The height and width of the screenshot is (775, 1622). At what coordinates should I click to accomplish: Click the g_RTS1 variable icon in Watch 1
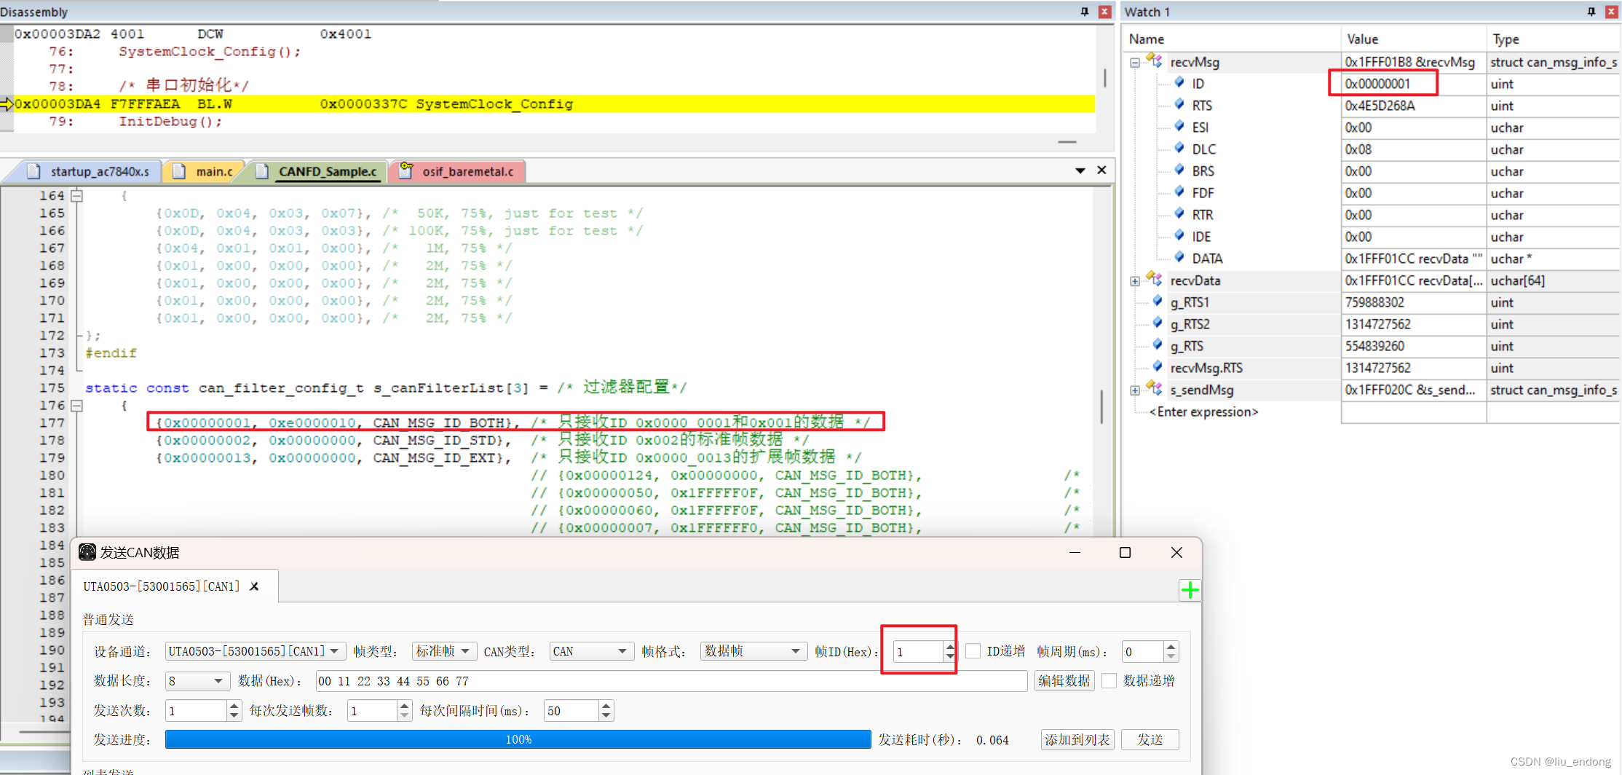click(1158, 302)
